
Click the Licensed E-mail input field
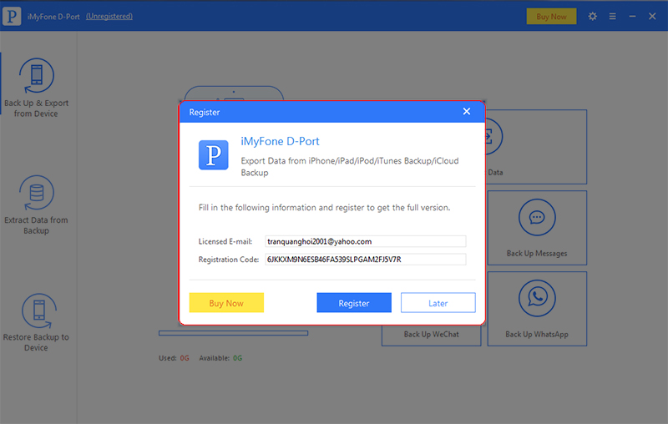(366, 241)
